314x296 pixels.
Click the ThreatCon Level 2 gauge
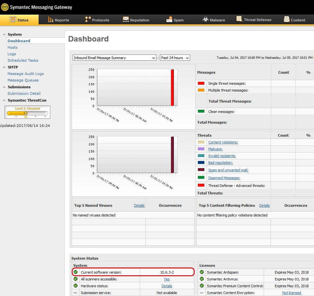27,112
